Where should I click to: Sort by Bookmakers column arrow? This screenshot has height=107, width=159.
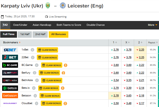pyautogui.click(x=20, y=42)
